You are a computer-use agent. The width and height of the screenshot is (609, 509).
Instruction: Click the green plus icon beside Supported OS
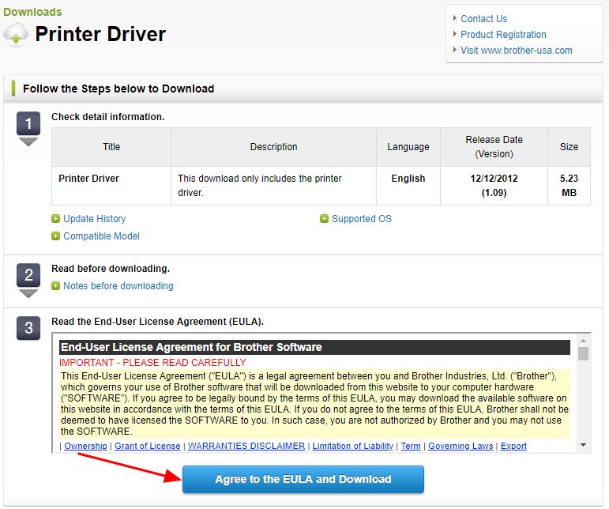pyautogui.click(x=324, y=219)
